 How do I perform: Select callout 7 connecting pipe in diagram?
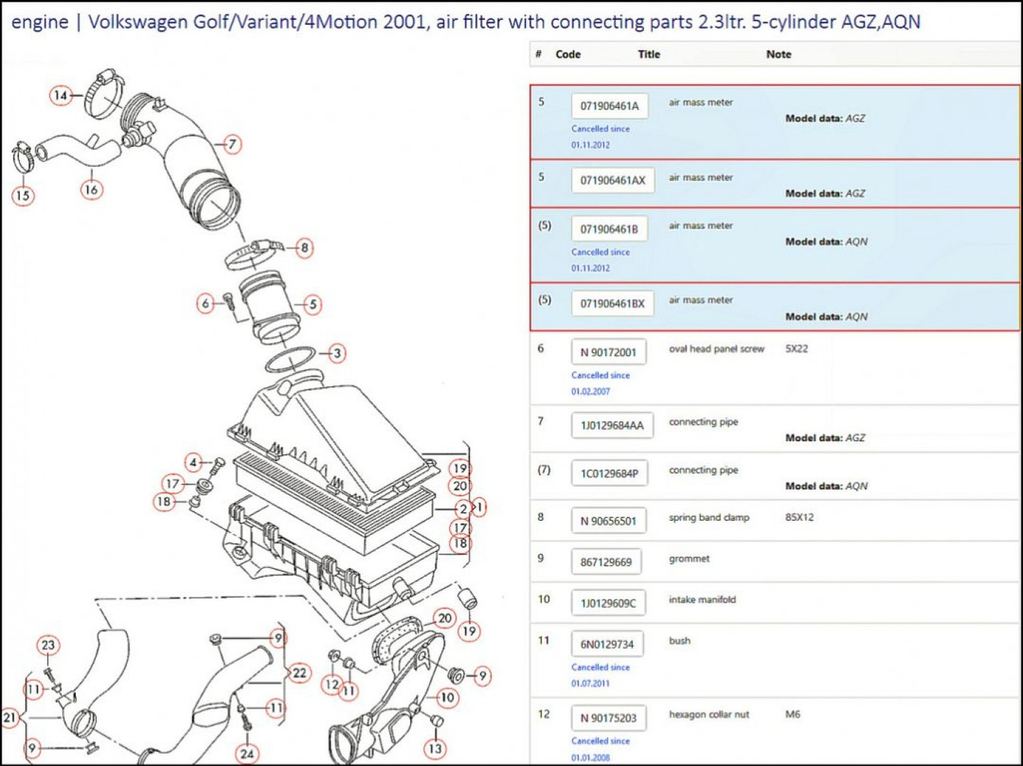point(232,145)
